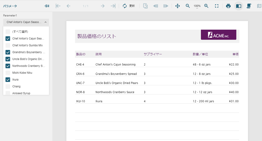
Task: Enable pan move mode
Action: (177, 6)
